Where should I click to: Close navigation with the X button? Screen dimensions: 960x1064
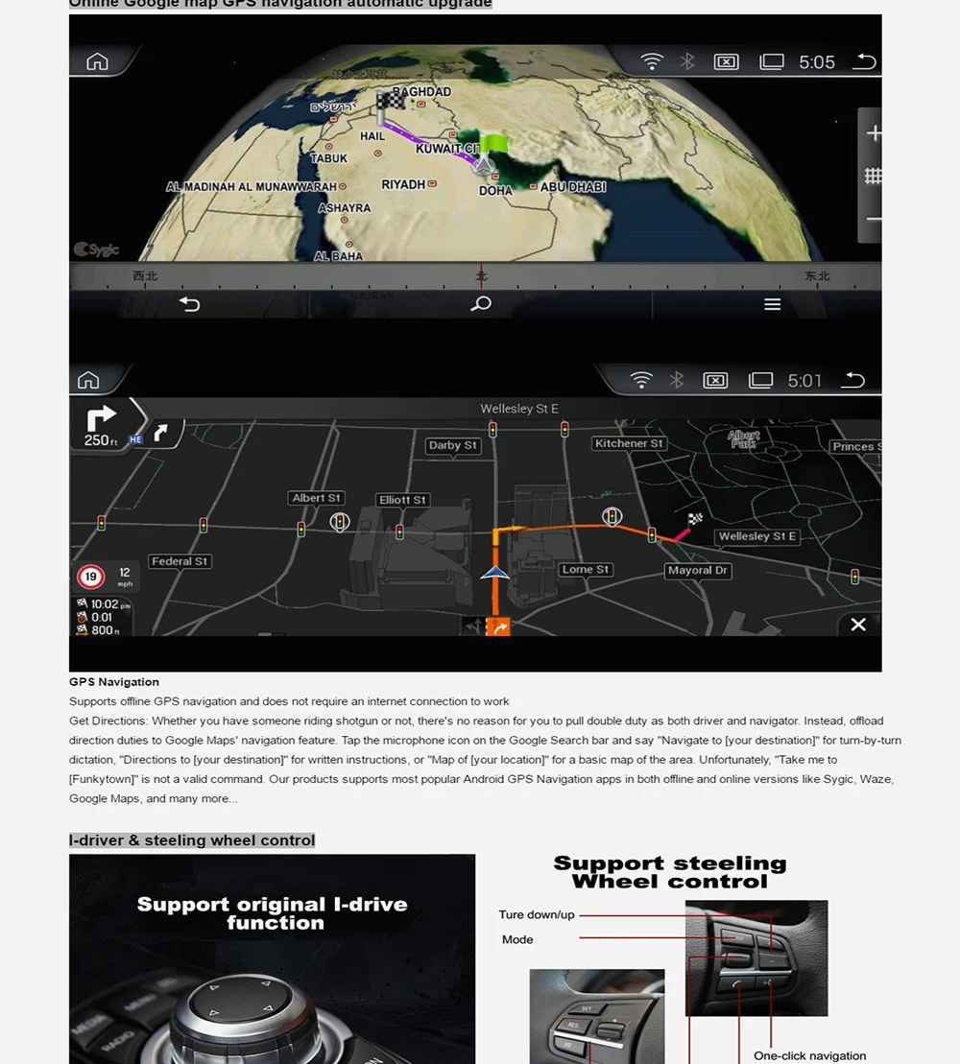click(858, 625)
